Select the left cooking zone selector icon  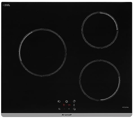(59, 101)
